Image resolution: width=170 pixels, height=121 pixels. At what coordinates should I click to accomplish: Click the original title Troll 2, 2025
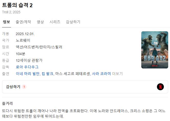pyautogui.click(x=11, y=12)
